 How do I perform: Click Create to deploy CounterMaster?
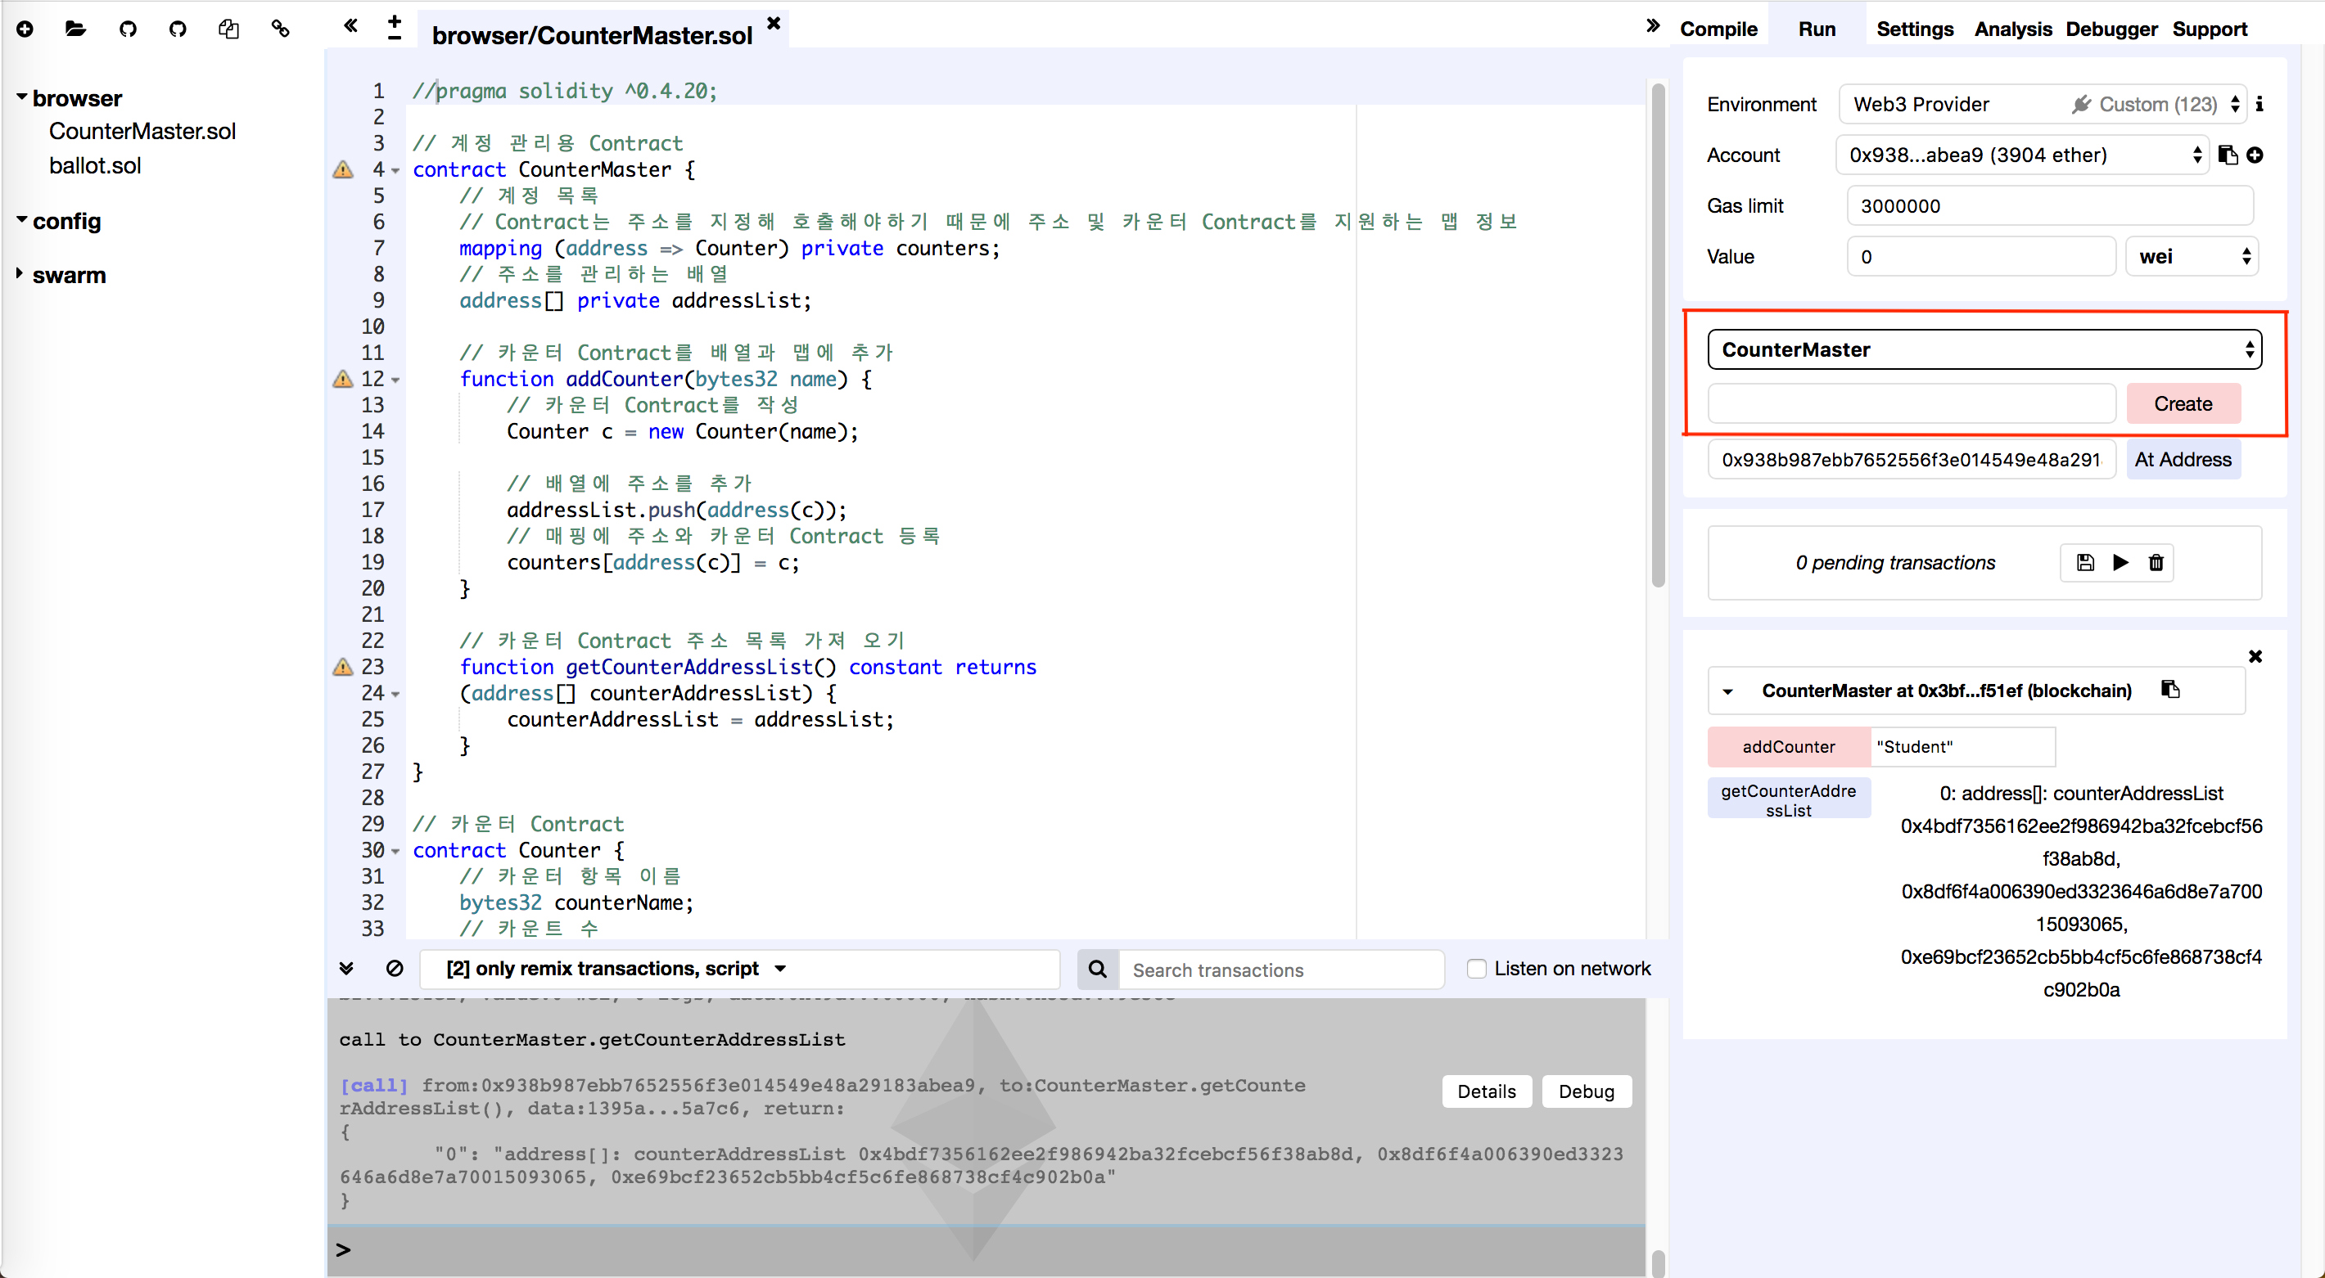[2183, 403]
